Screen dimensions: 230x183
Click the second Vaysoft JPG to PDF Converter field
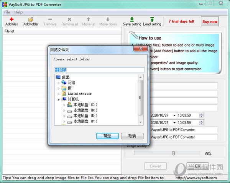click(x=184, y=137)
